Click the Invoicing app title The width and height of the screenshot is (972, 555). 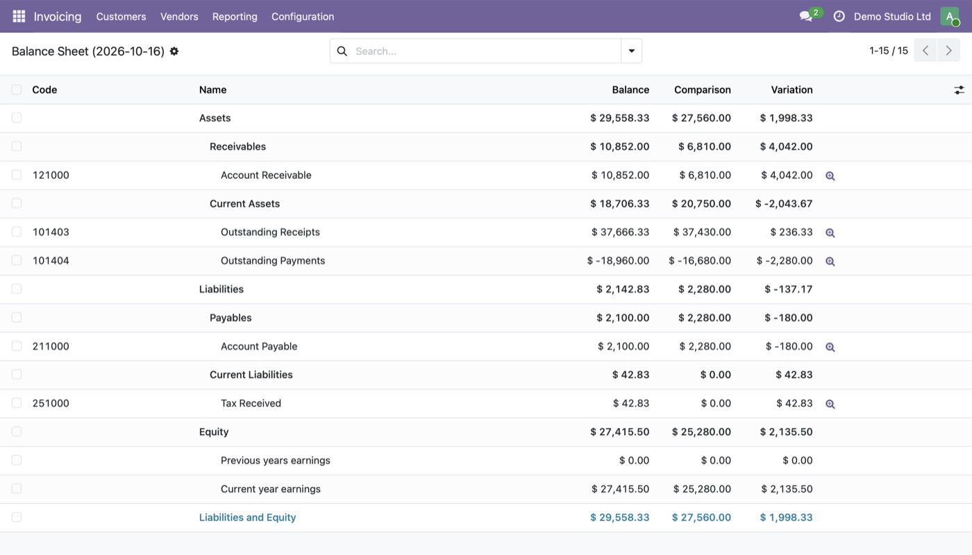point(58,16)
